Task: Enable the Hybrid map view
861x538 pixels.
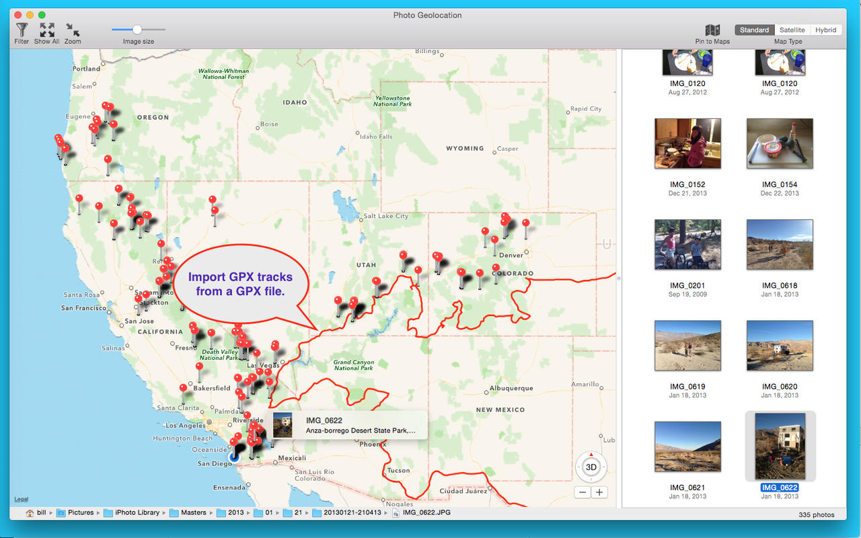Action: (825, 30)
